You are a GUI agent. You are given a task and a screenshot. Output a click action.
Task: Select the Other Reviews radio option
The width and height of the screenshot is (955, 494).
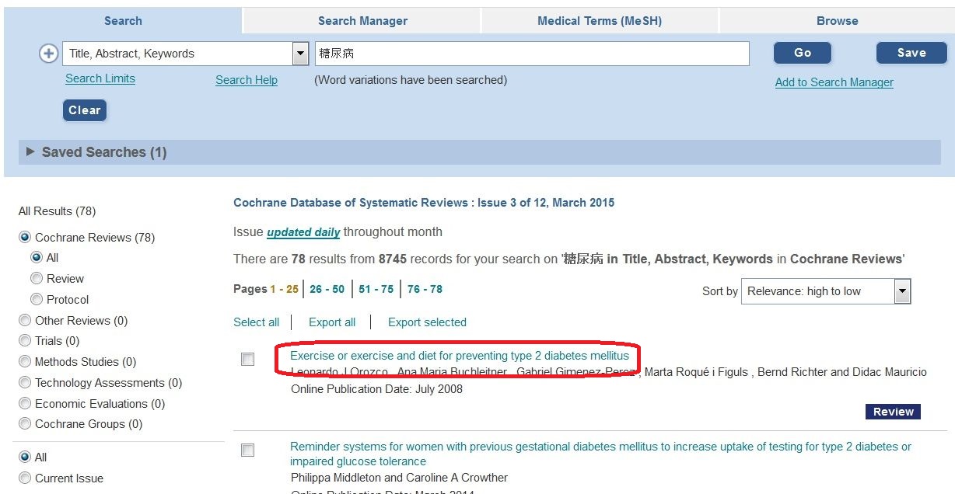pyautogui.click(x=25, y=320)
